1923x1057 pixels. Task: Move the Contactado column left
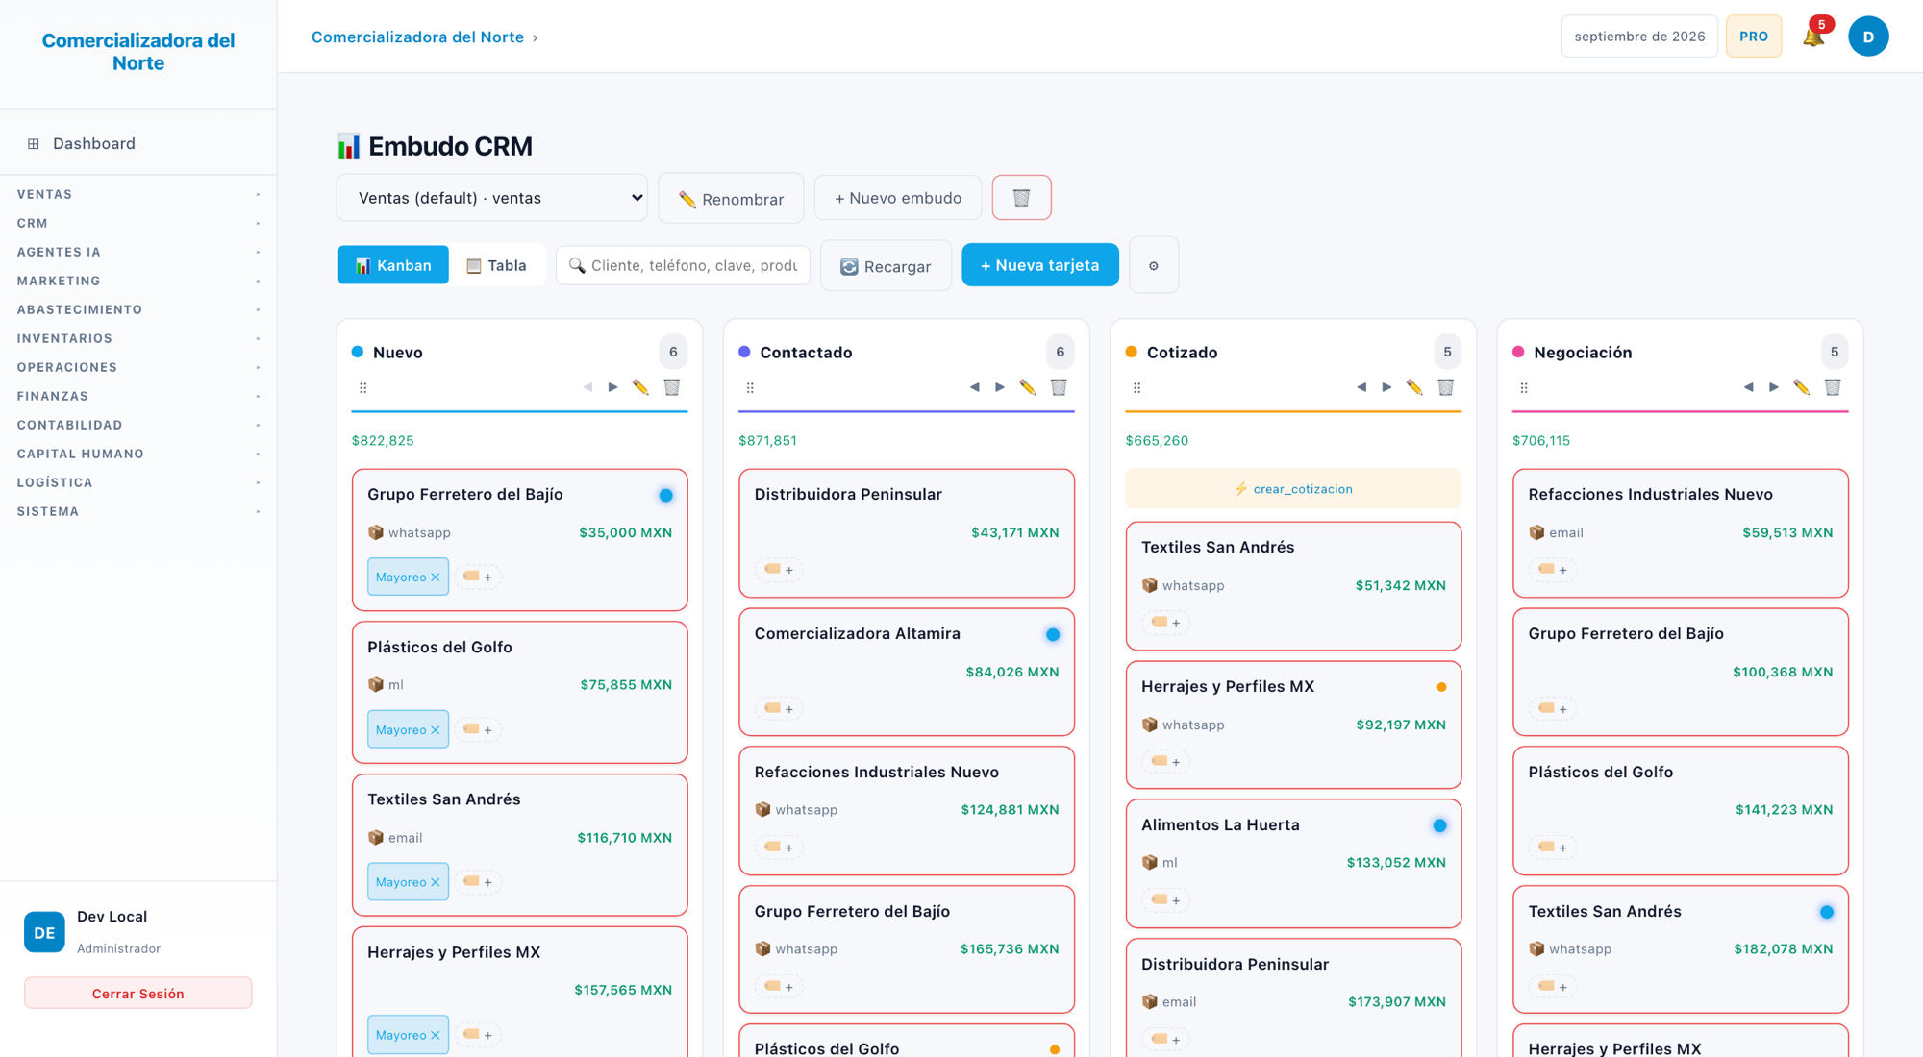[975, 387]
